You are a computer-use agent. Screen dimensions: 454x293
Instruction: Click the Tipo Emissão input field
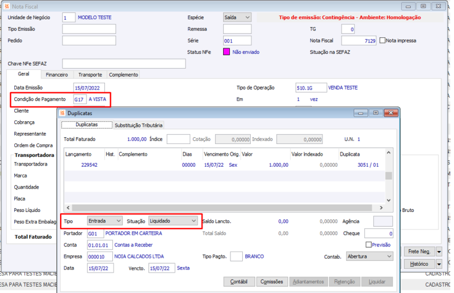pos(89,29)
